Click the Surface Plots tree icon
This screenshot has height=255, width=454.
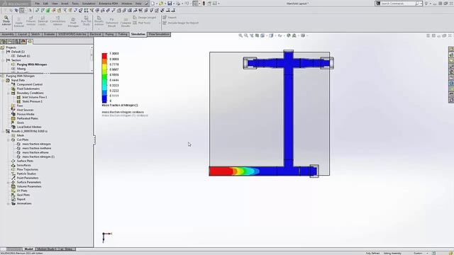13,161
